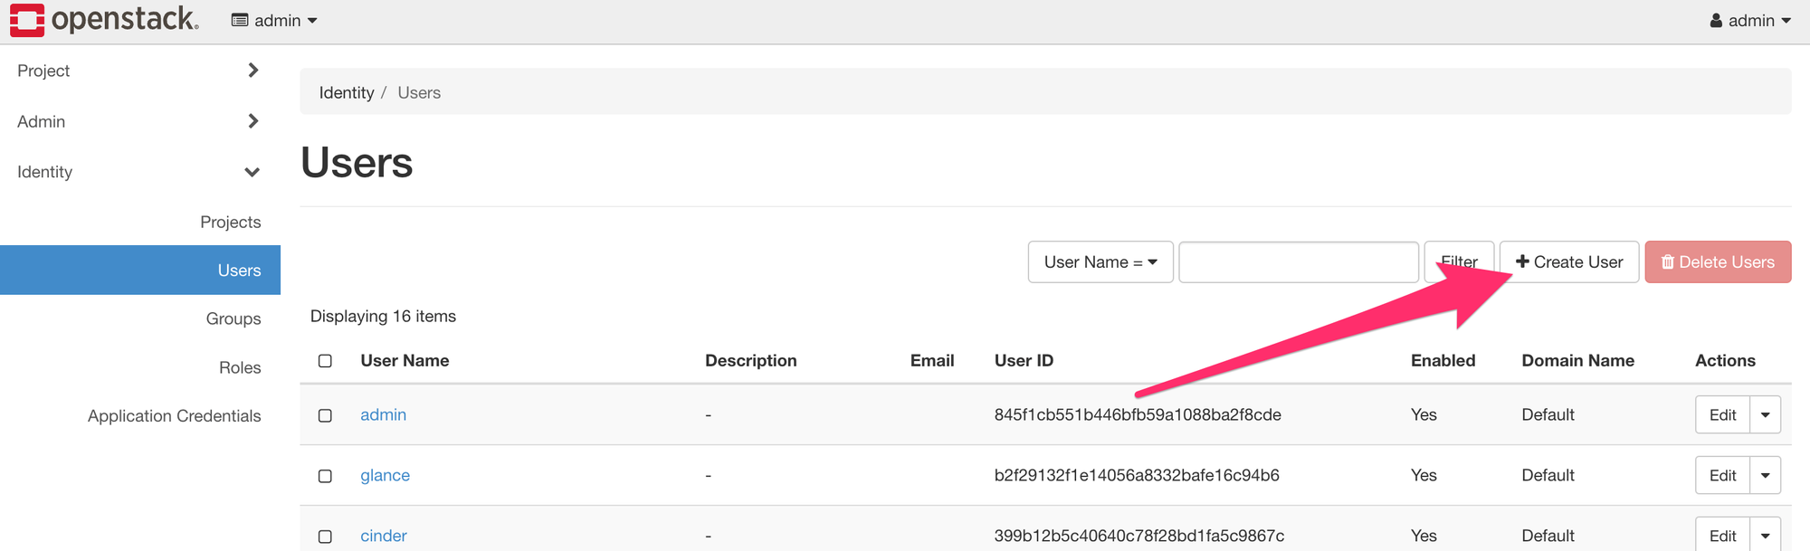The image size is (1810, 551).
Task: Tick the select-all checkbox in table header
Action: point(325,361)
